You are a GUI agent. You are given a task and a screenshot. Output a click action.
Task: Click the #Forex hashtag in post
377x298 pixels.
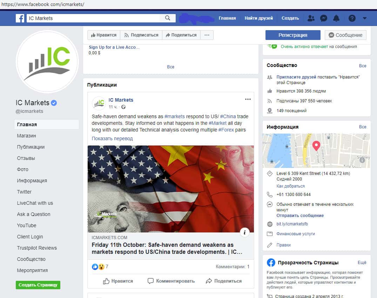point(226,130)
